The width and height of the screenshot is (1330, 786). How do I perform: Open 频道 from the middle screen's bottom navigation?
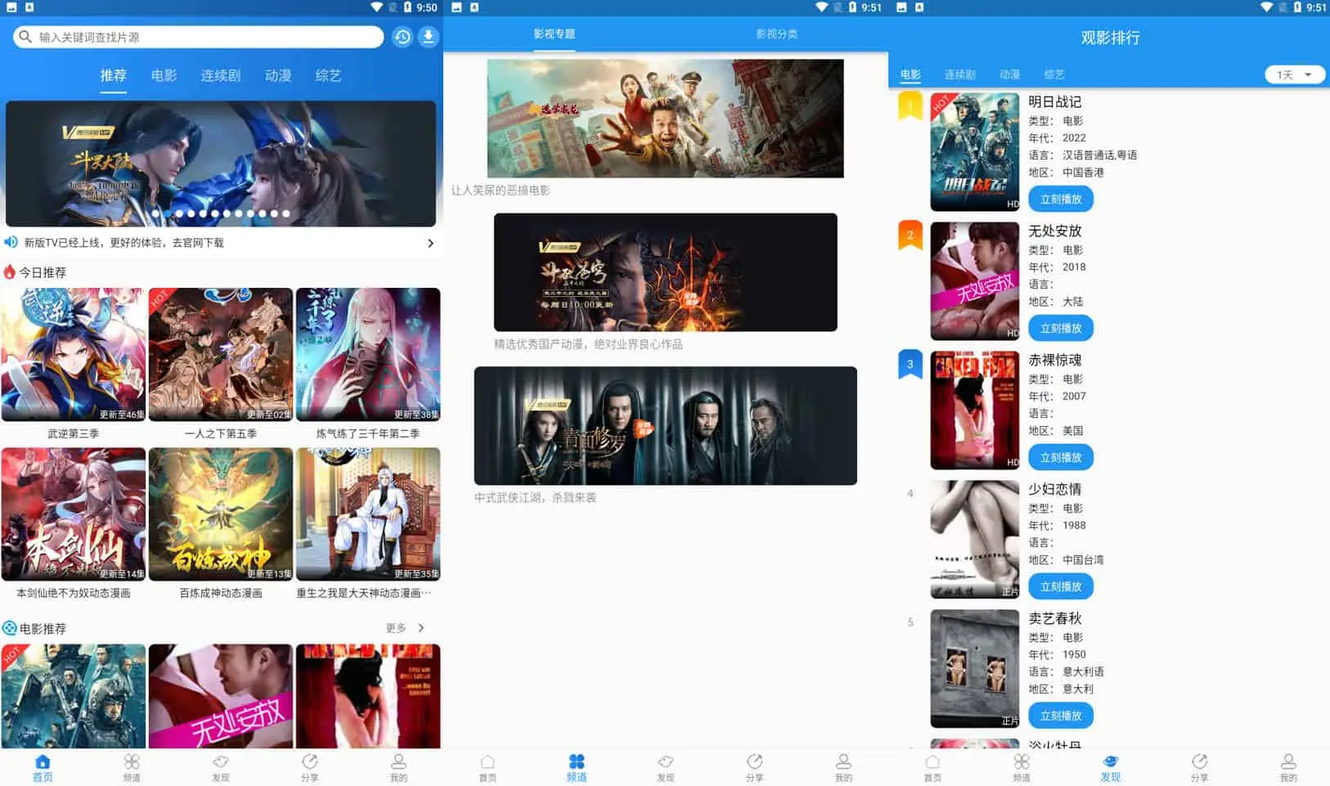coord(577,767)
